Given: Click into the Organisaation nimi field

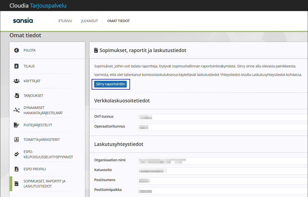Looking at the screenshot, I should pos(223,161).
